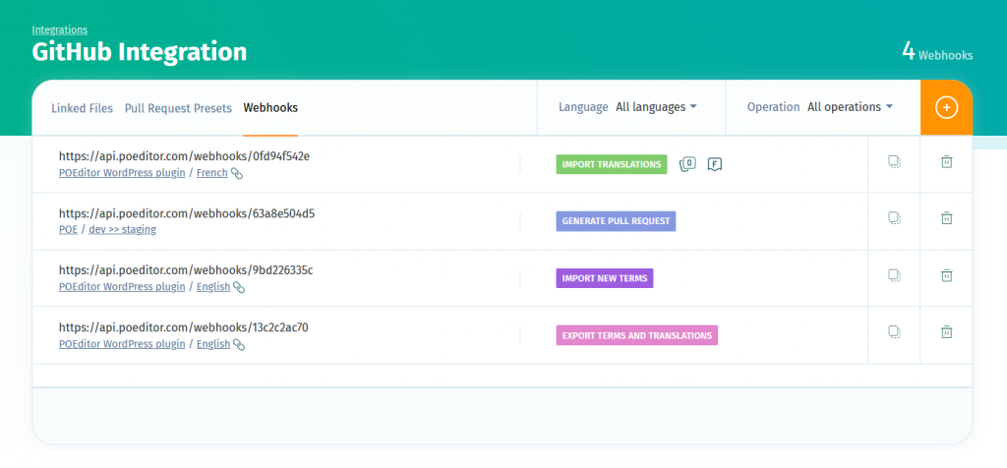The image size is (1007, 468).
Task: Select URL text ending in 63a8e504d5
Action: [x=187, y=213]
